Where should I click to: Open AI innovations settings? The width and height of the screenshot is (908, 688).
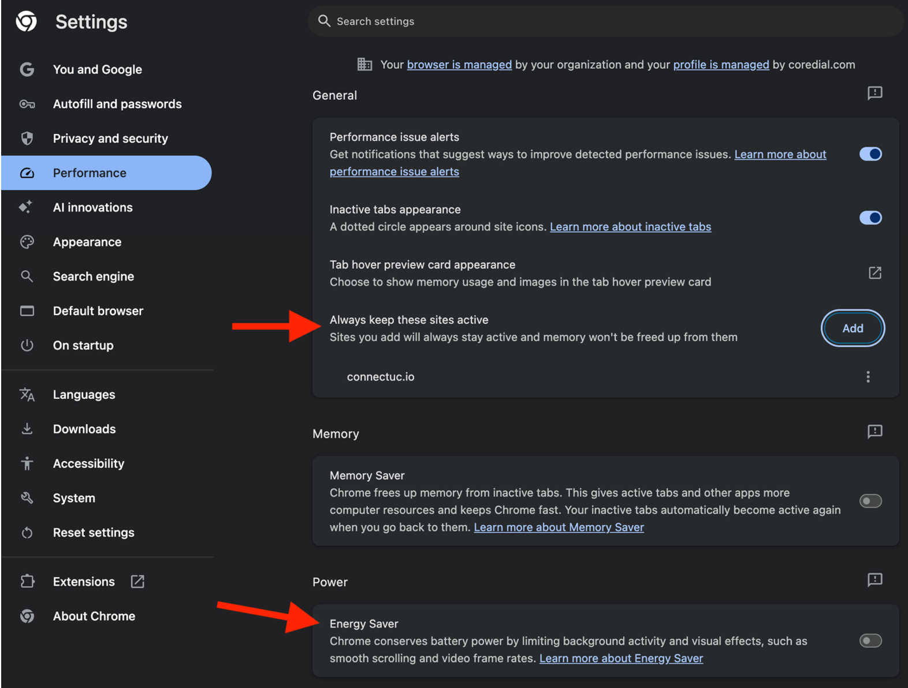107,207
